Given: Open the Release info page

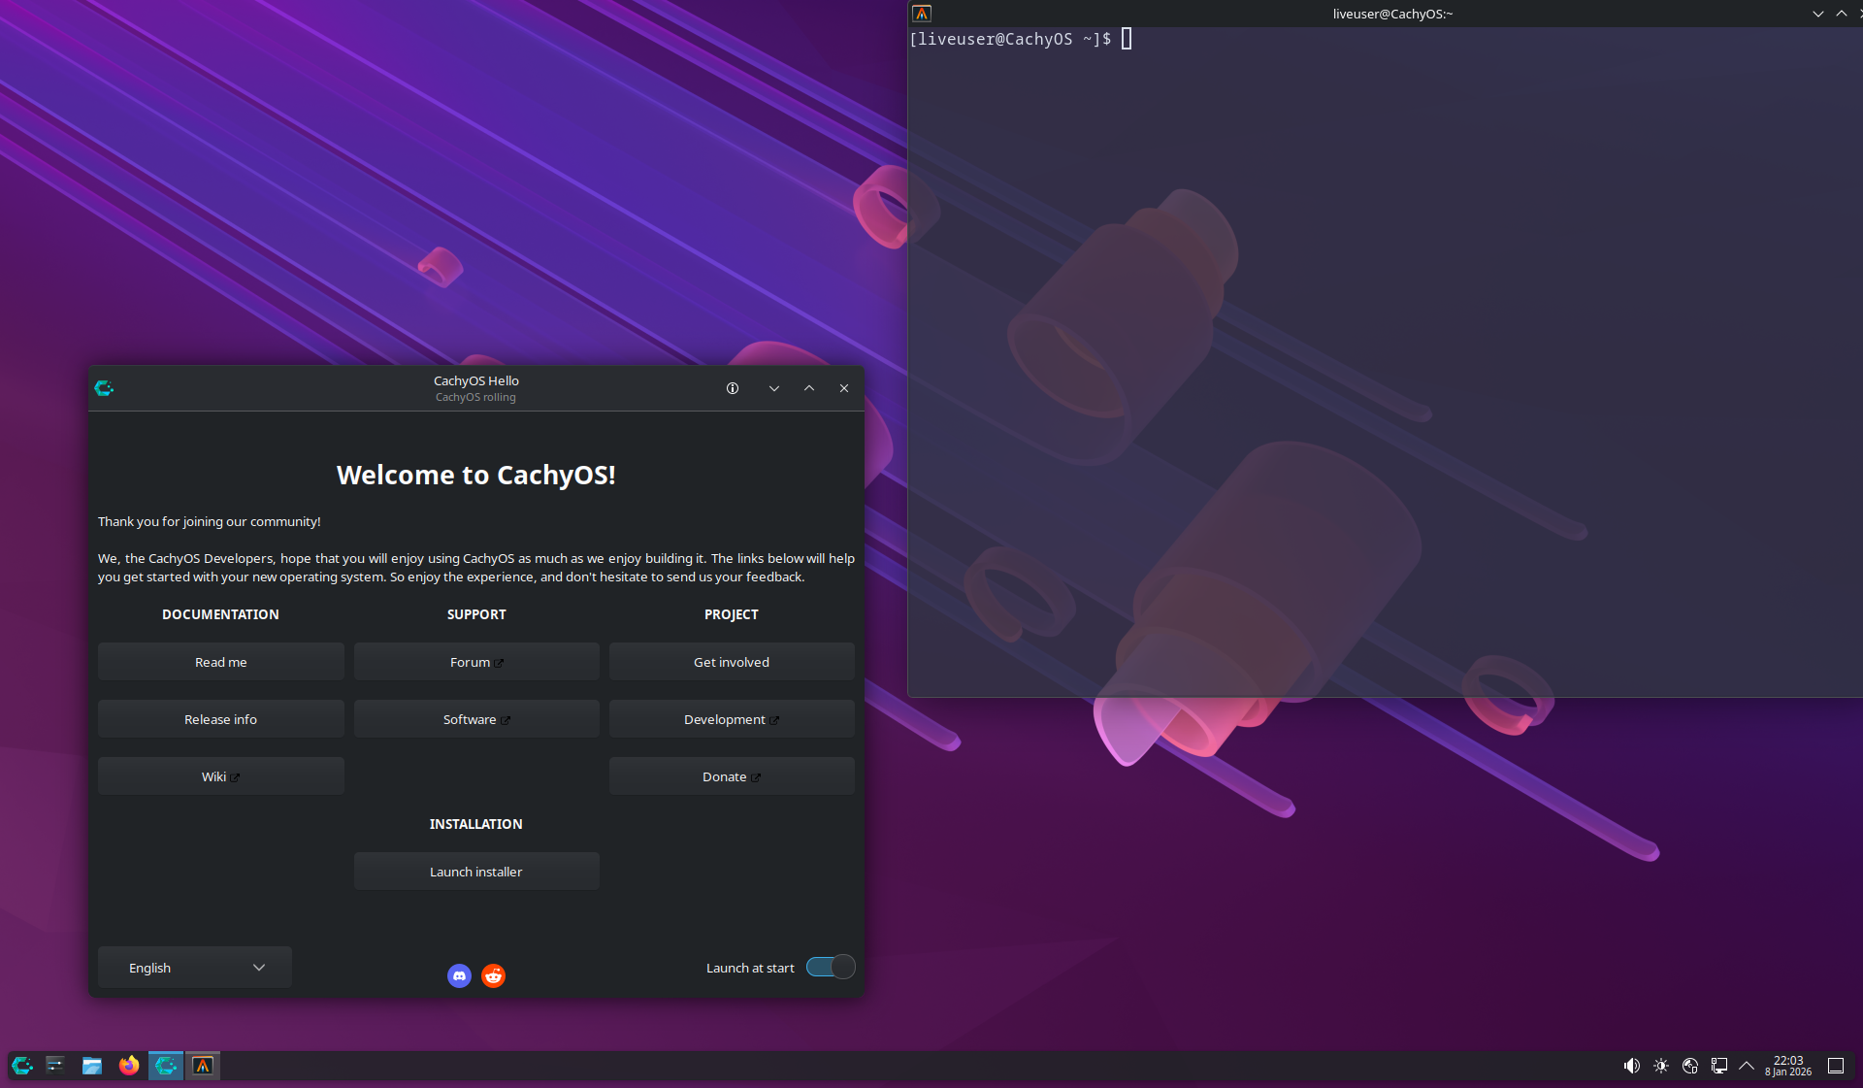Looking at the screenshot, I should pos(220,718).
